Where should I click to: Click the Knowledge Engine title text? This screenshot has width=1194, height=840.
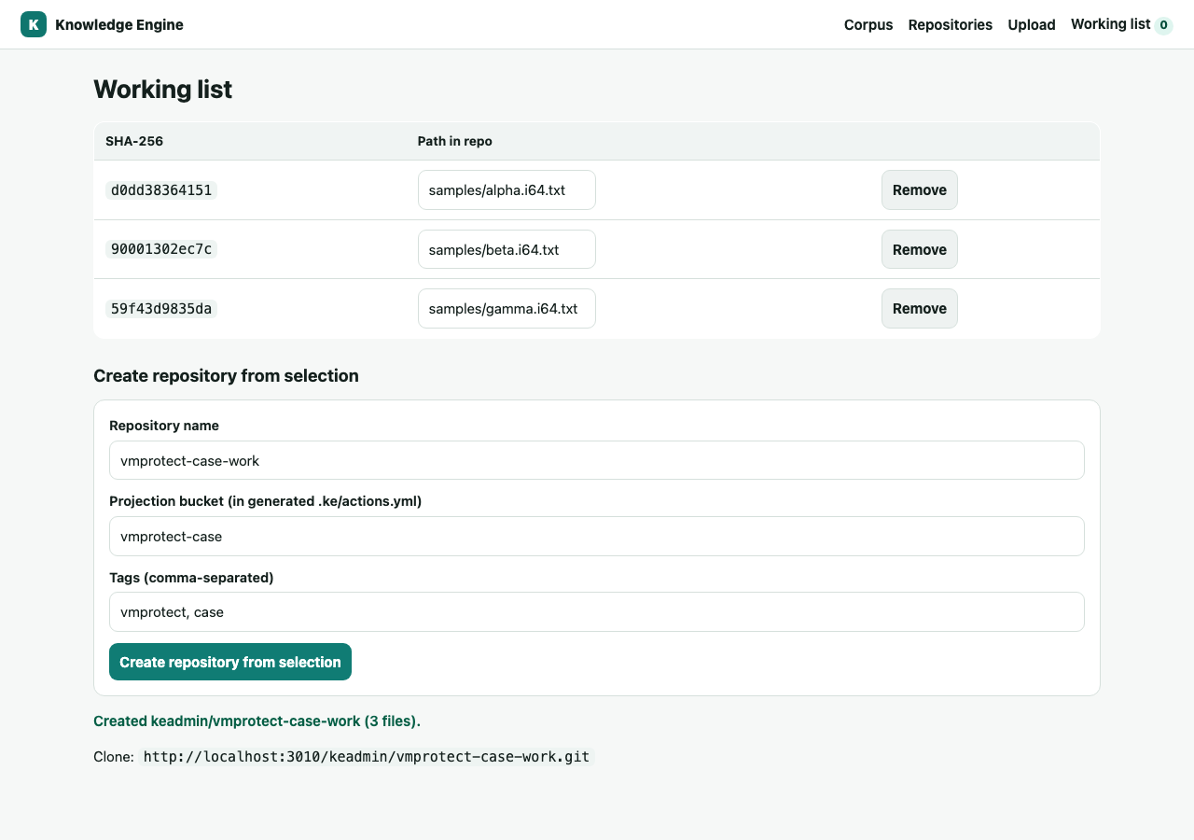coord(119,25)
